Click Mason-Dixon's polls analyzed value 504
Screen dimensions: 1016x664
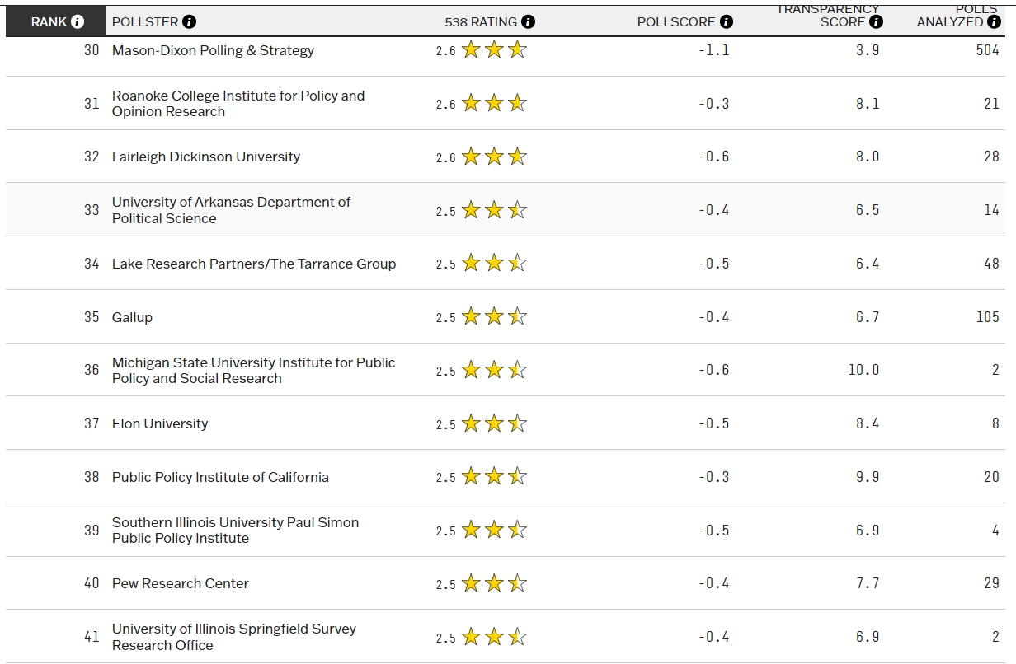tap(987, 50)
